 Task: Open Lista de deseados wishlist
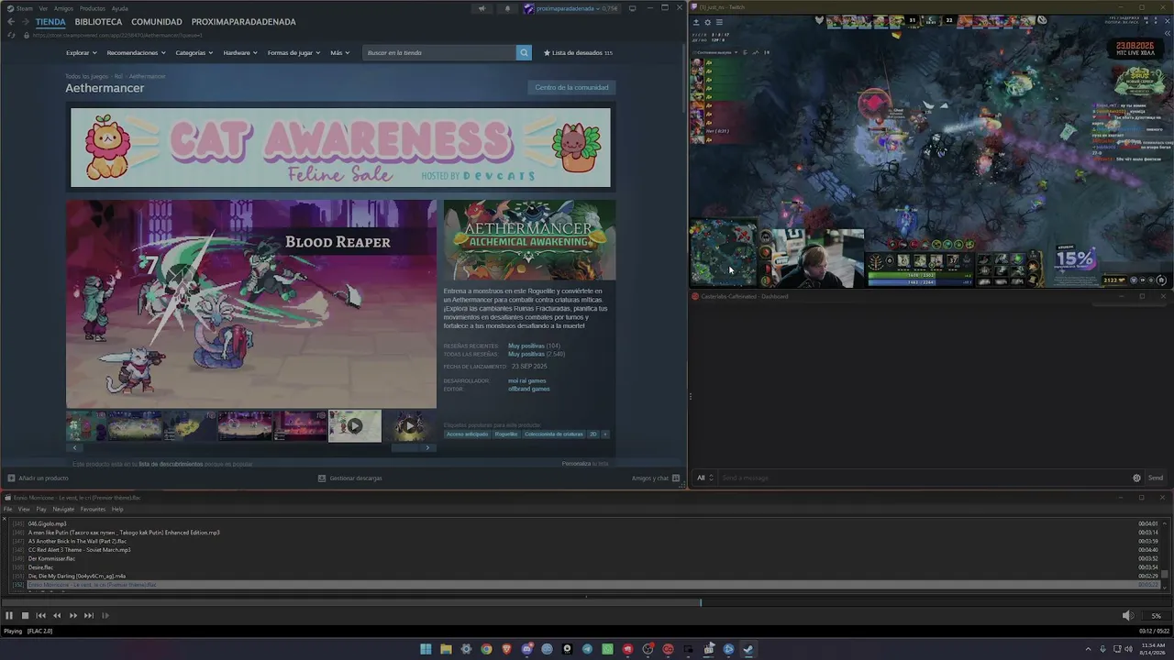pos(578,52)
